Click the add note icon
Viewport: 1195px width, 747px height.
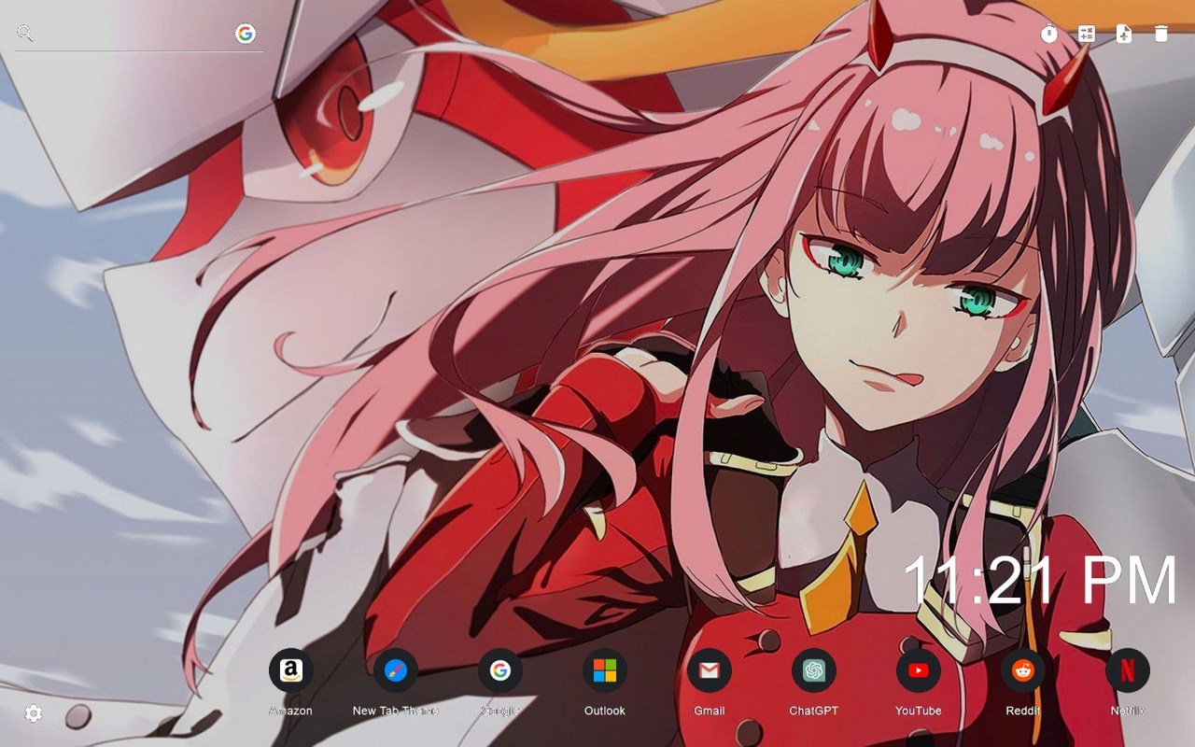point(1124,34)
